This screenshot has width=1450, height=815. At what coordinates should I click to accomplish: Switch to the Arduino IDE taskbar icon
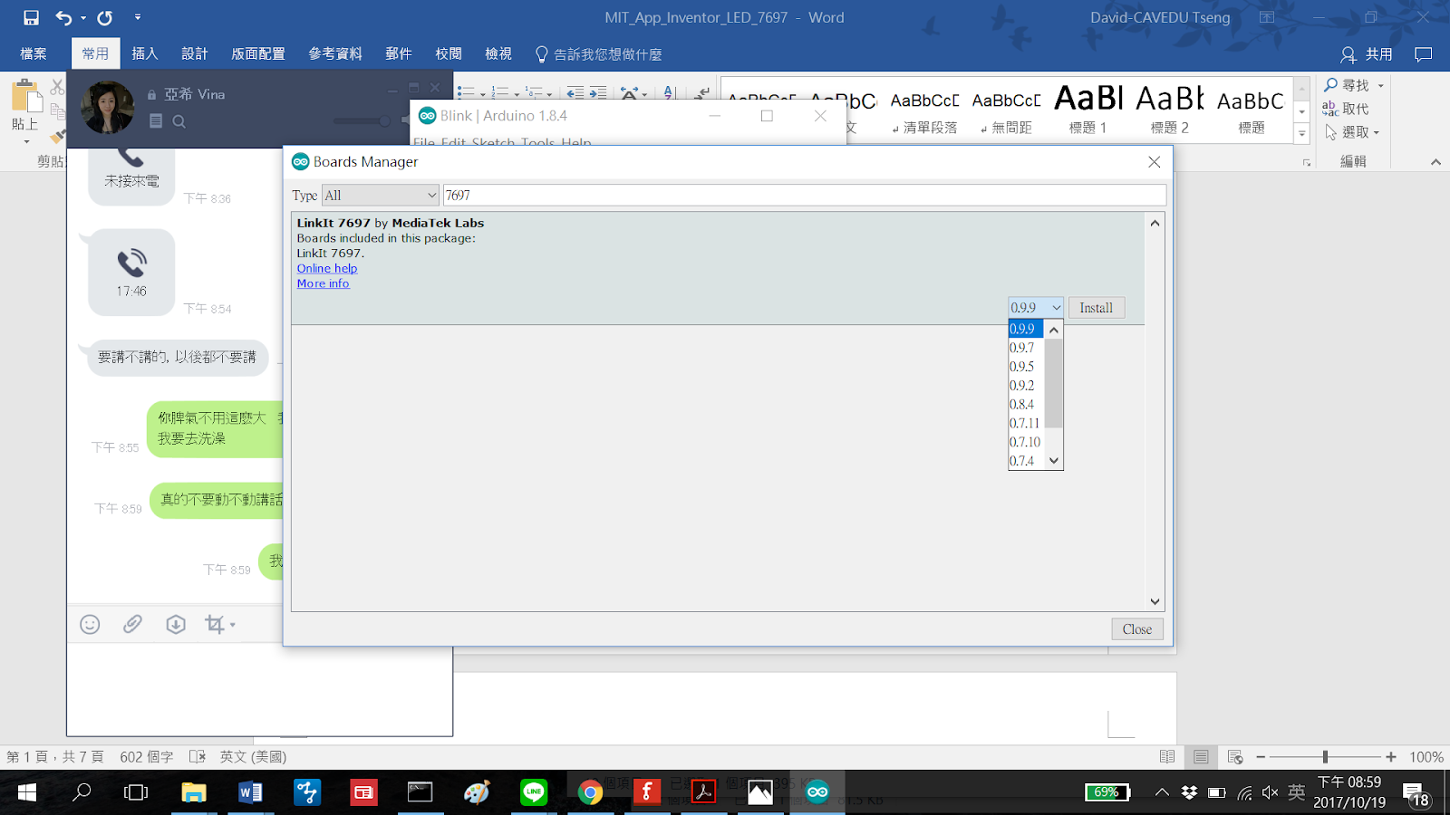(x=817, y=792)
